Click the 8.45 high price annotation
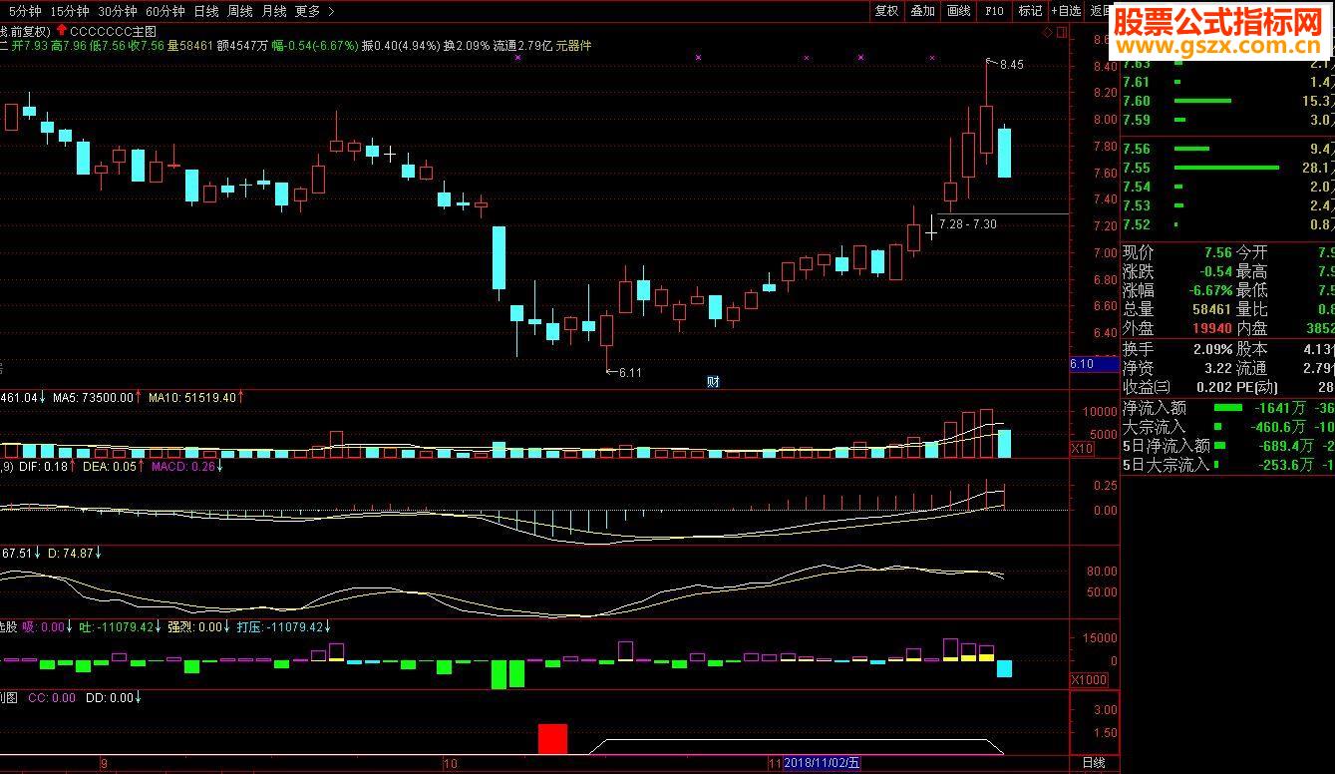 (x=1011, y=65)
